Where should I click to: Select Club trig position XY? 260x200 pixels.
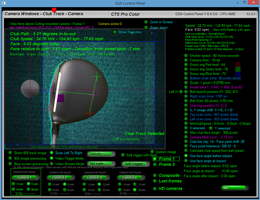pos(186,105)
